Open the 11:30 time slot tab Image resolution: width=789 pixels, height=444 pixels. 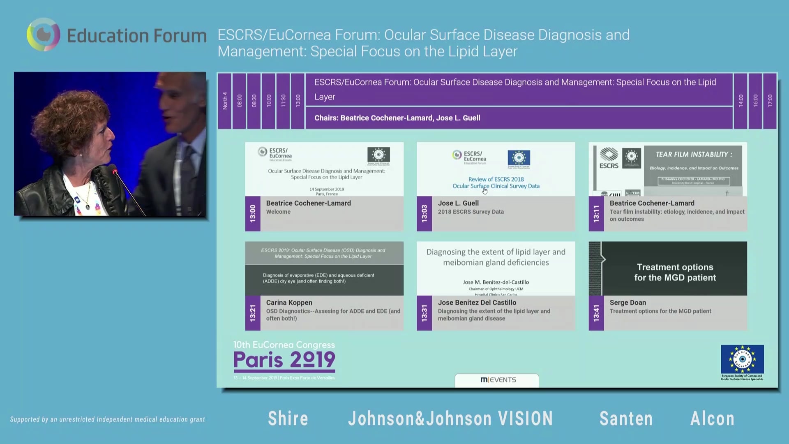[283, 101]
